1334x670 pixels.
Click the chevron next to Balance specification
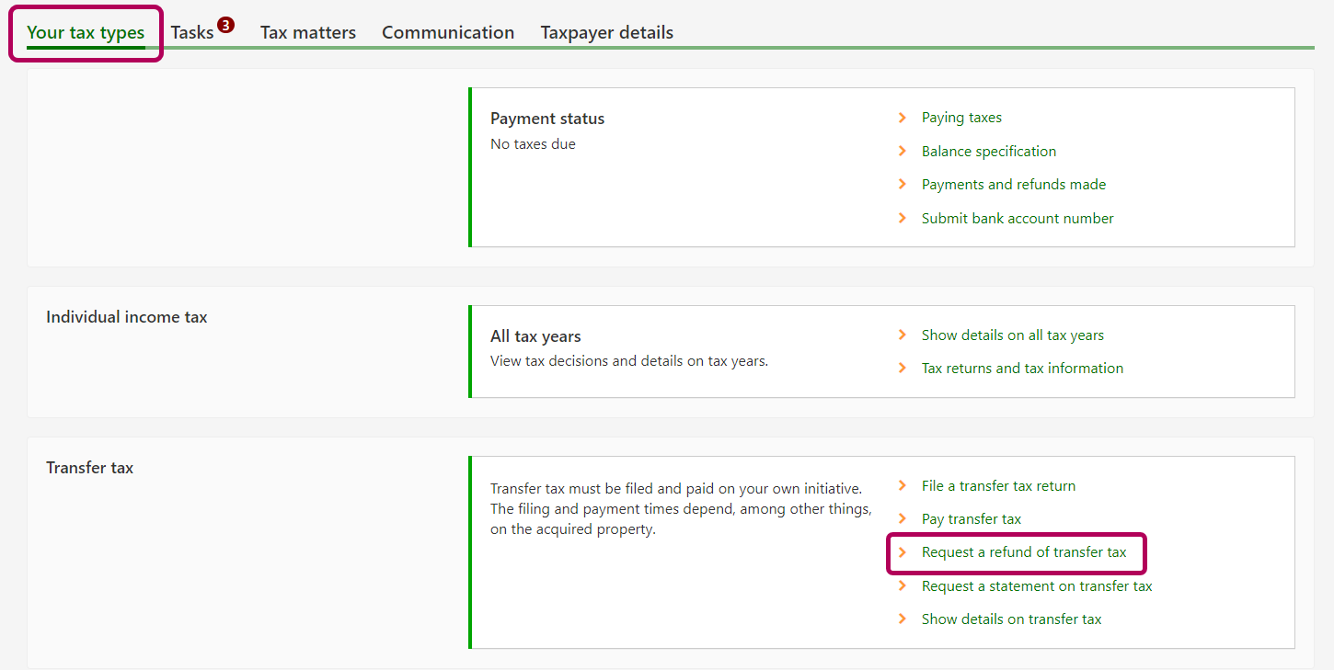coord(903,152)
